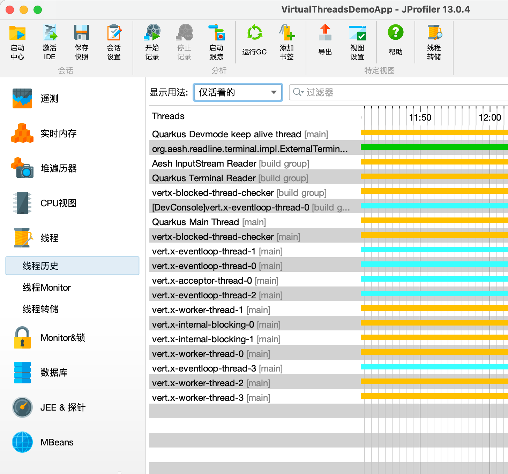Add a bookmark with 添加书签
The image size is (508, 474).
tap(287, 43)
